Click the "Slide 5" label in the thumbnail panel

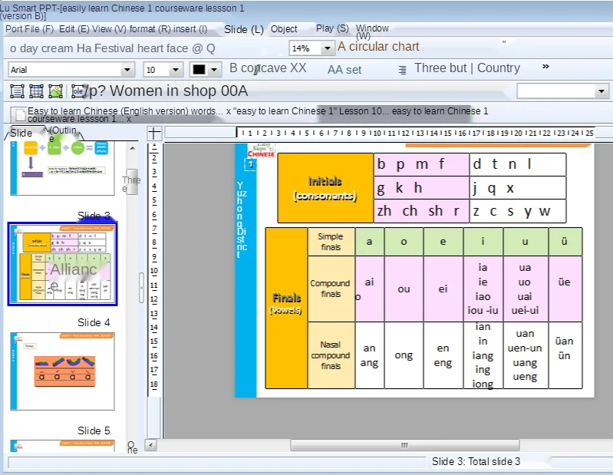pyautogui.click(x=94, y=430)
